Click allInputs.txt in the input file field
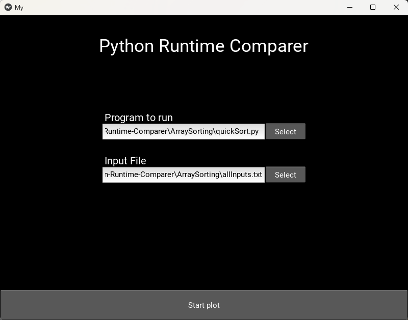Screen dimensions: 408x320 coord(241,174)
